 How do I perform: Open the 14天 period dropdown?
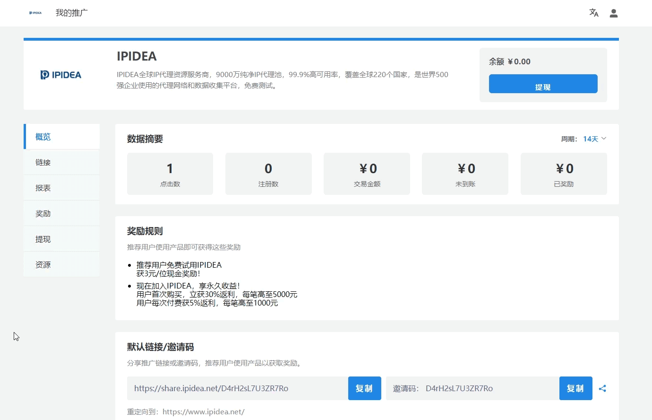(x=594, y=139)
